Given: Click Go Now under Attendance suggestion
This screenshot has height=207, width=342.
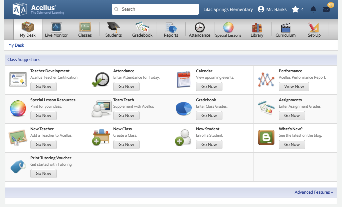Looking at the screenshot, I should (126, 86).
